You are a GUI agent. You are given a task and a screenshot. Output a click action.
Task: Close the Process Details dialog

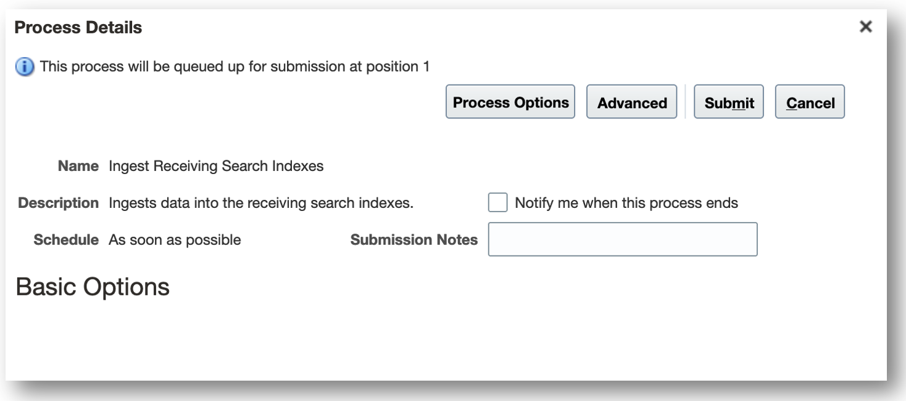tap(866, 27)
